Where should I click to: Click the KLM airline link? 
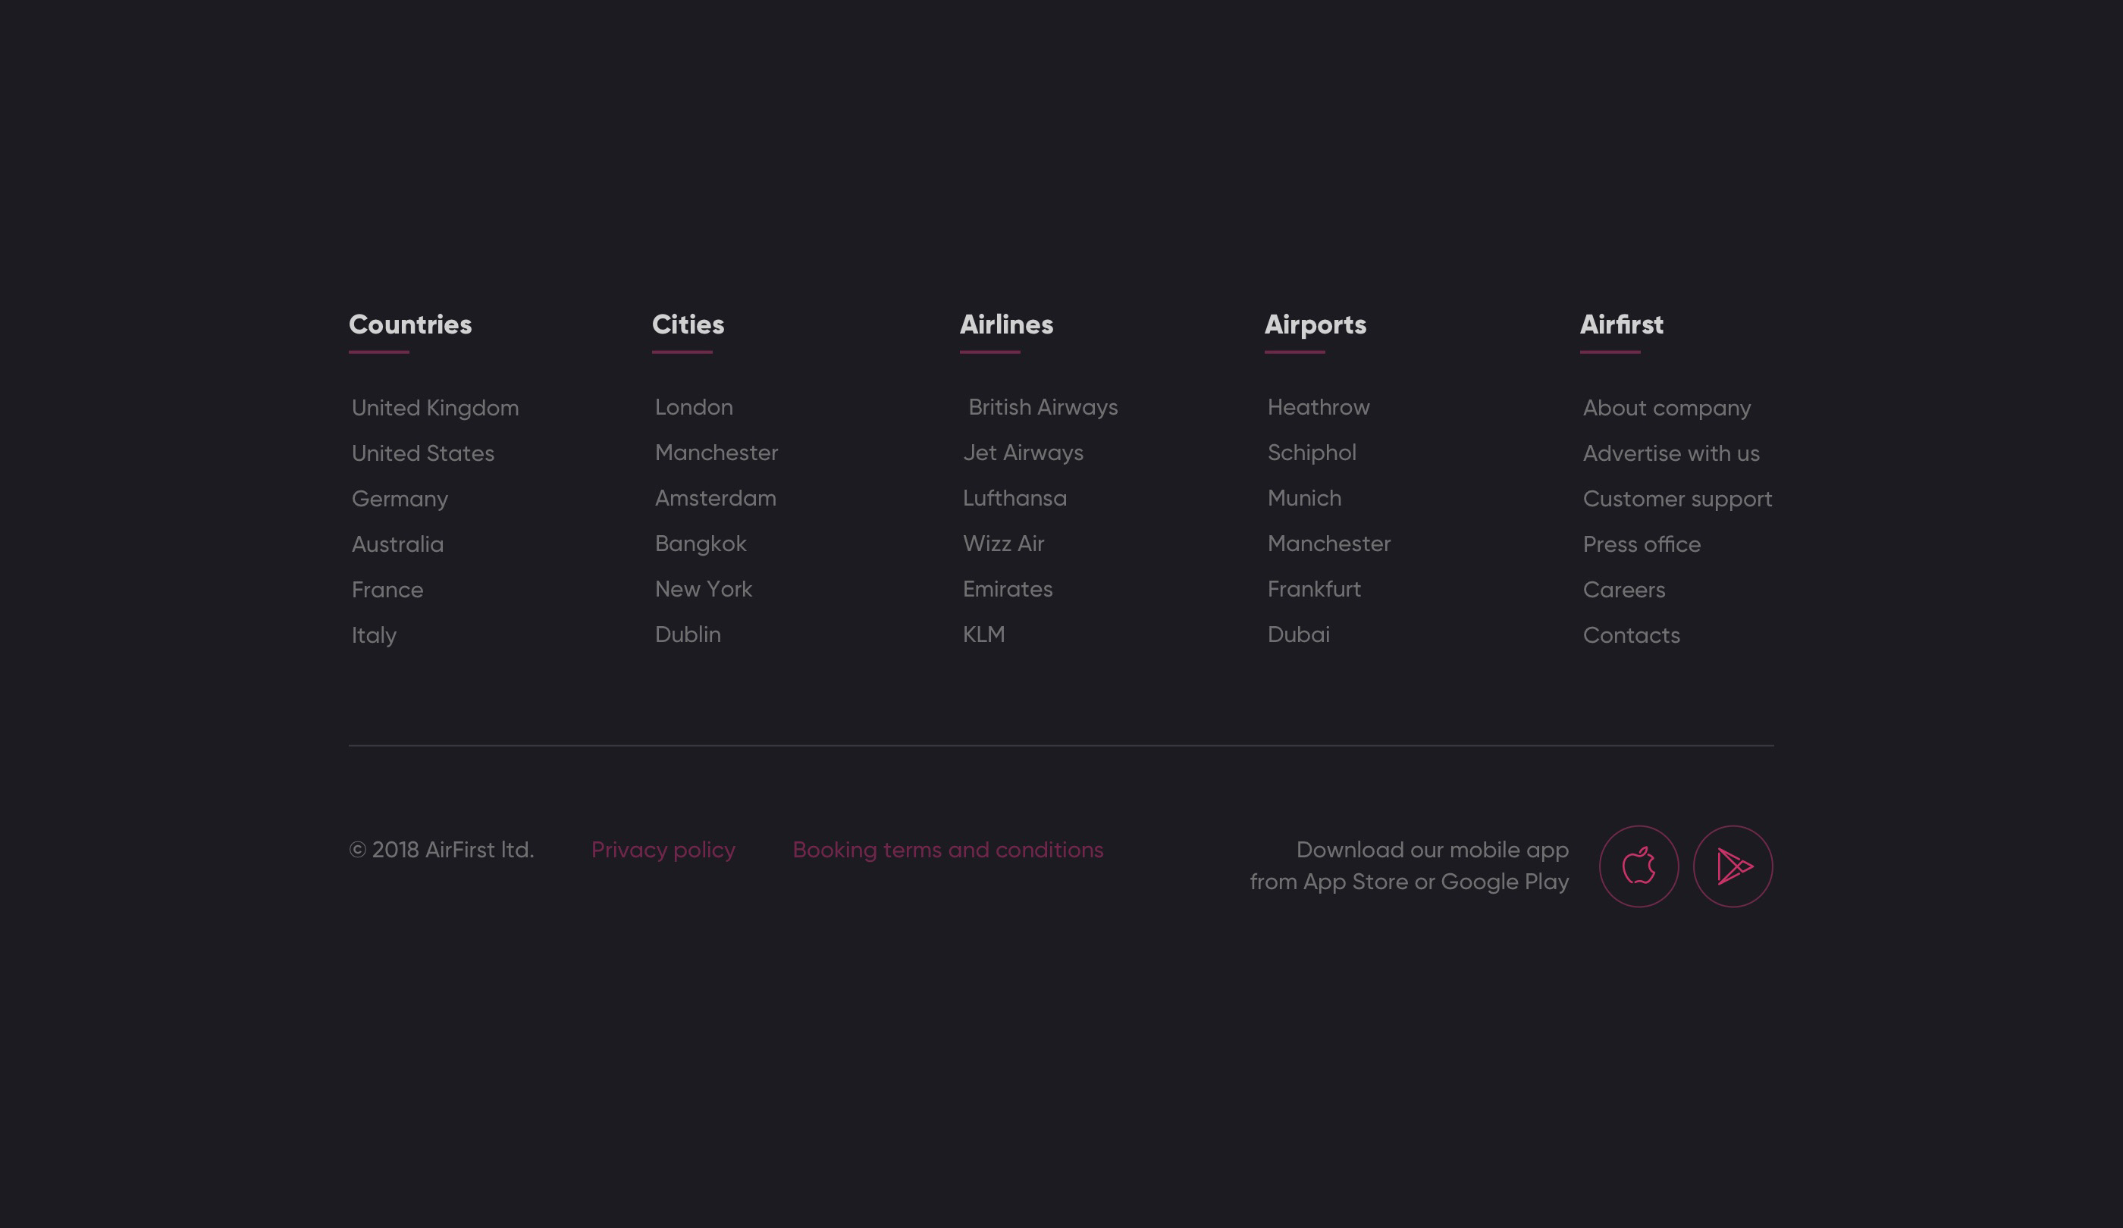pyautogui.click(x=983, y=634)
